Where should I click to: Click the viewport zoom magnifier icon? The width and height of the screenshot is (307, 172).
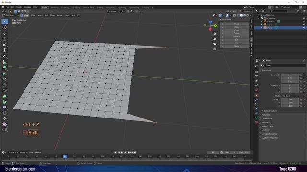tap(215, 34)
